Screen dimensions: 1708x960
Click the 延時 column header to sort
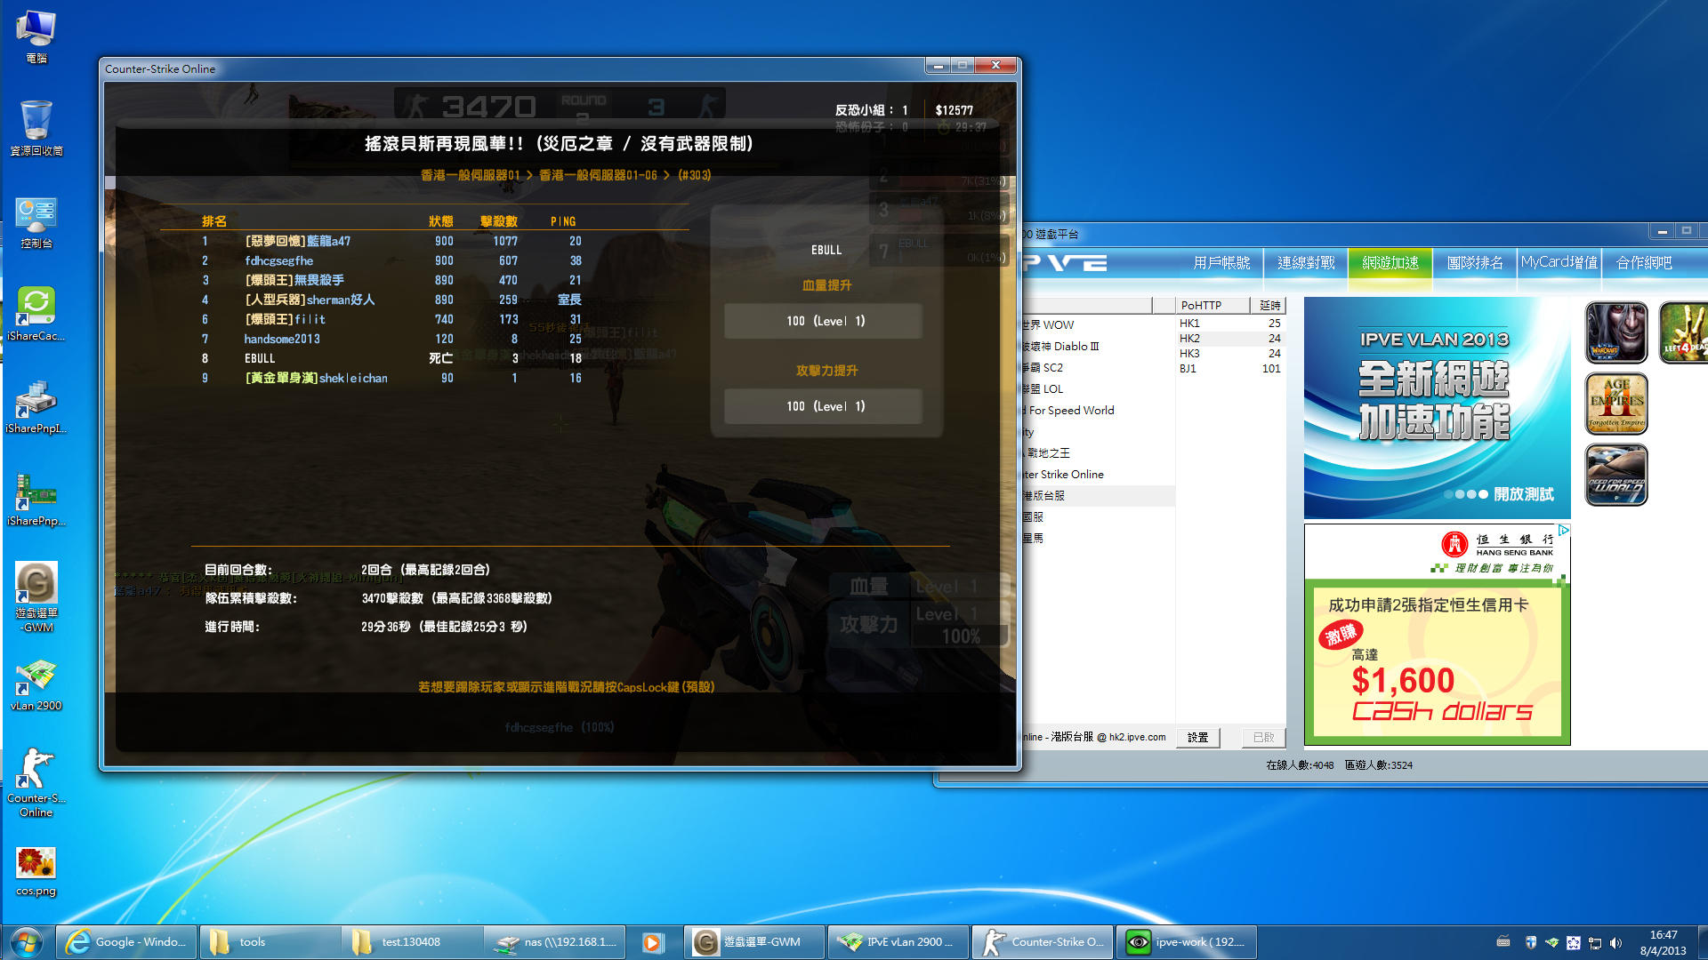click(x=1269, y=305)
